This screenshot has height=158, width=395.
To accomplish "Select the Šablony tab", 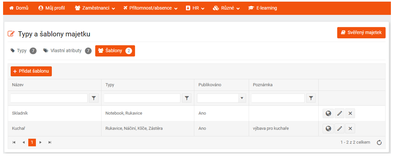I will coord(115,51).
